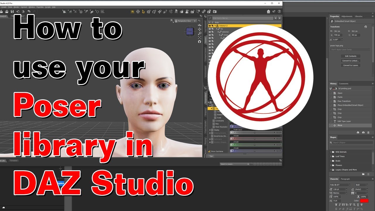375x211 pixels.
Task: Open the Parameters side tab
Action: [x=205, y=98]
